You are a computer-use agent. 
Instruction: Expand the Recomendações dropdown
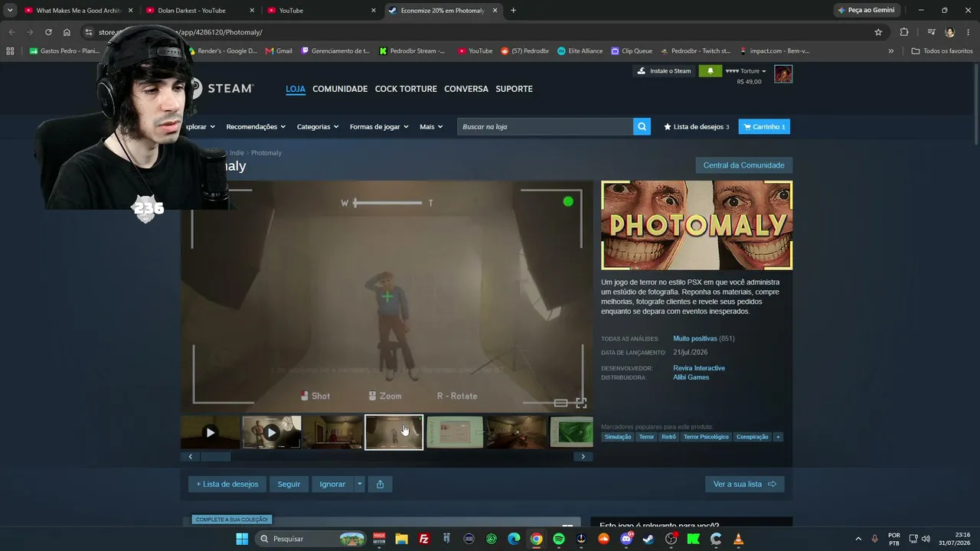[256, 127]
